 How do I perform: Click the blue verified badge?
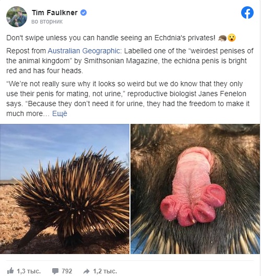pos(84,13)
